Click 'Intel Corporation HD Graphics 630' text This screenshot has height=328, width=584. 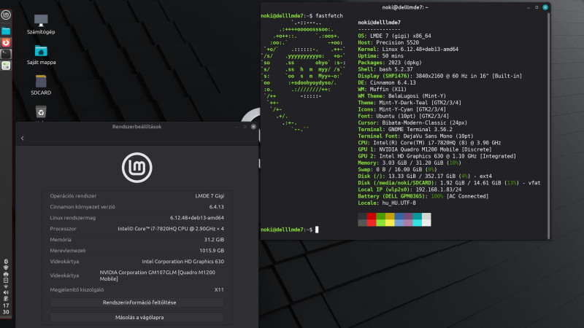183,262
